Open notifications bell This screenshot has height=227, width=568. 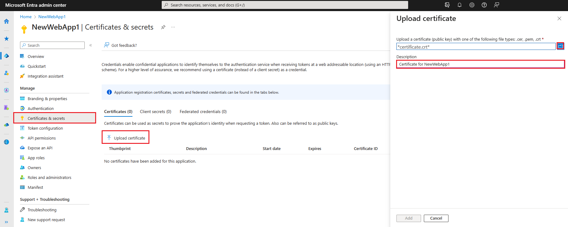(460, 5)
